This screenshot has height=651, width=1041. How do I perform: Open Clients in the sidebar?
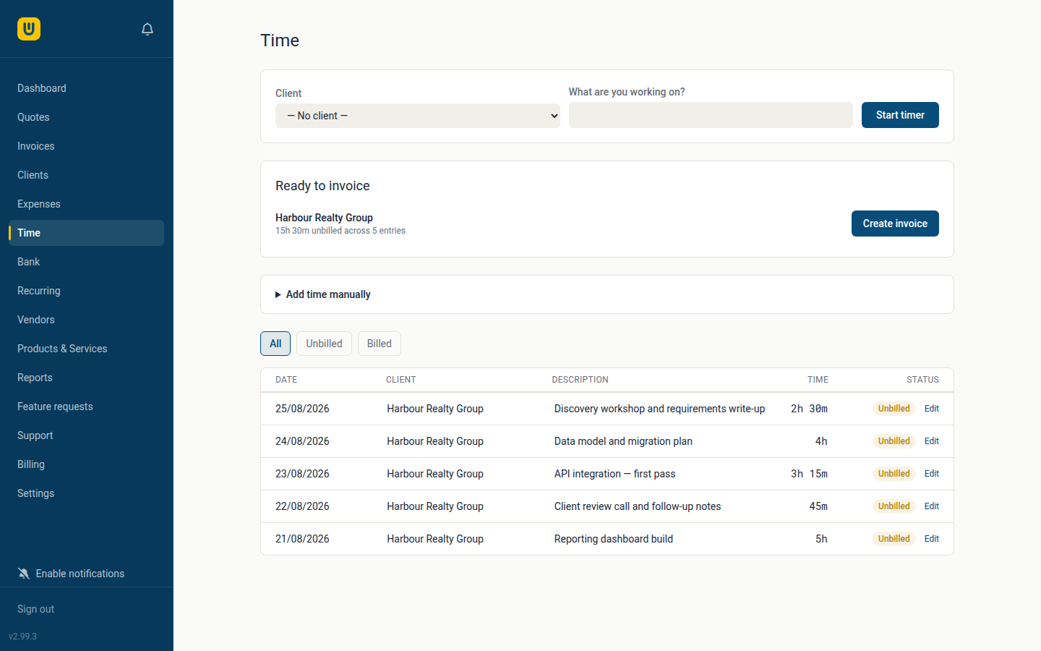86,175
